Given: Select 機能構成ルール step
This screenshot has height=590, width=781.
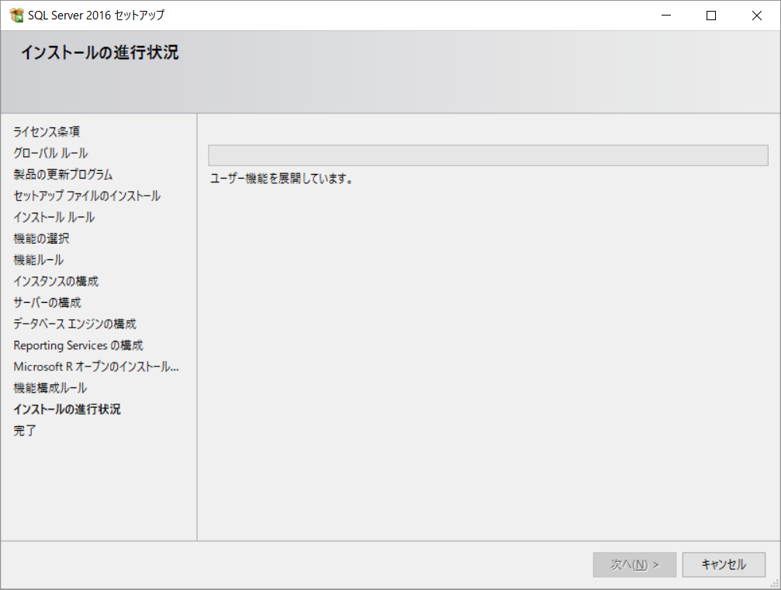Looking at the screenshot, I should [50, 388].
